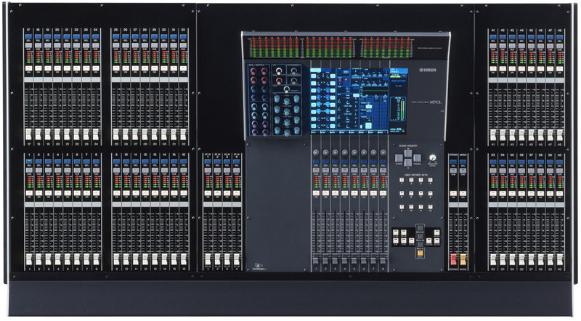
Task: Push USER DEFINED KEY 1
Action: (402, 180)
